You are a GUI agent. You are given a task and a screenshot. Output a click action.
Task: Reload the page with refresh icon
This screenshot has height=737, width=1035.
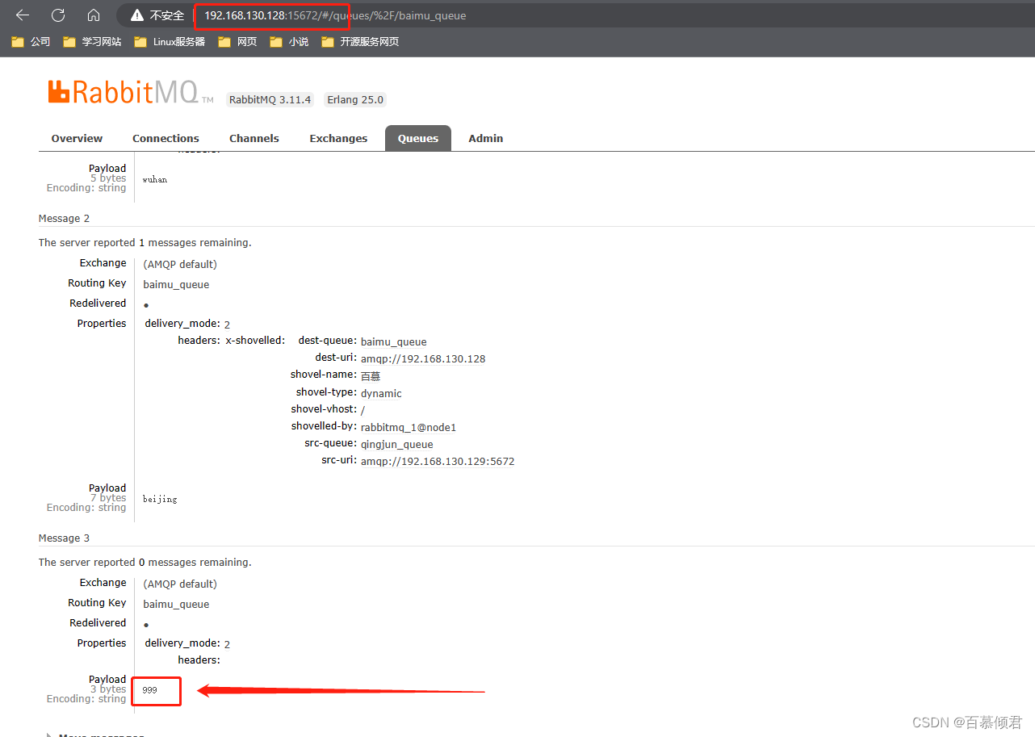point(58,15)
